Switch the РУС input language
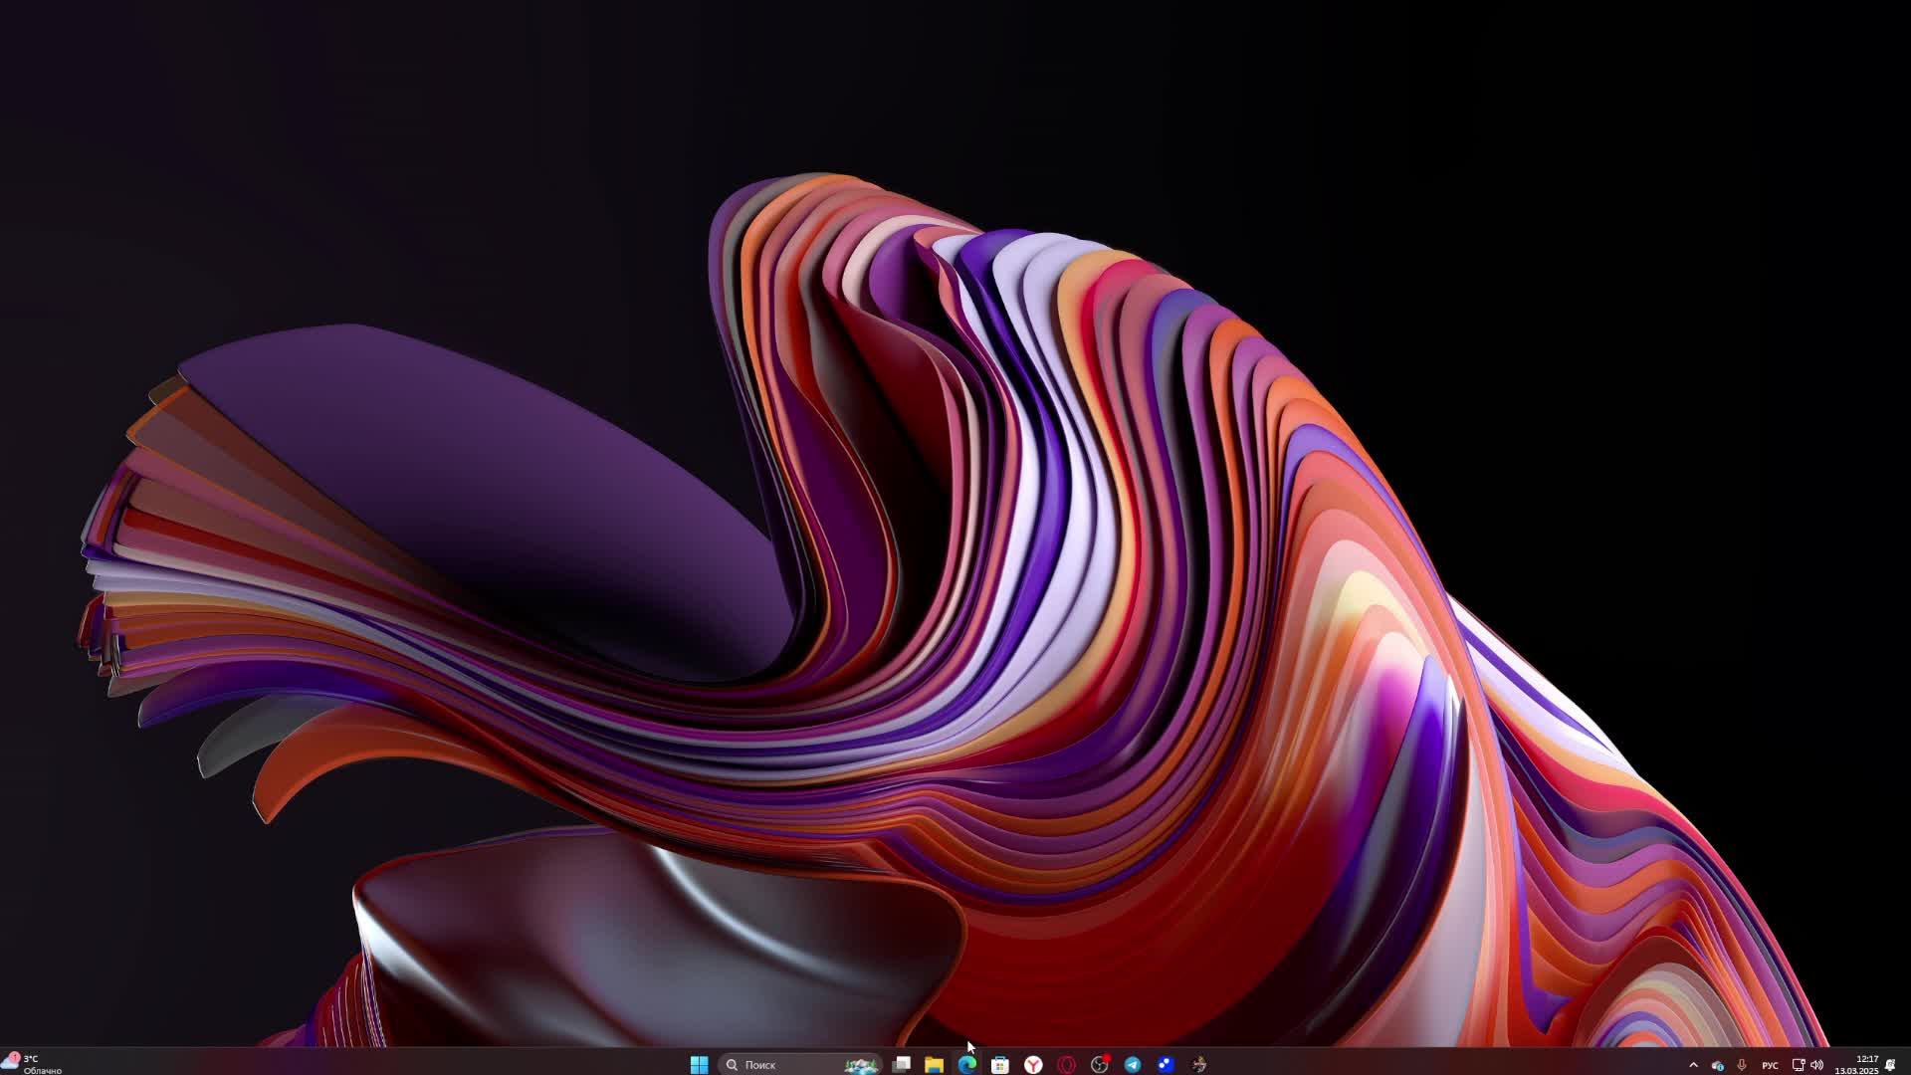Screen dimensions: 1911x1075 point(1770,1065)
